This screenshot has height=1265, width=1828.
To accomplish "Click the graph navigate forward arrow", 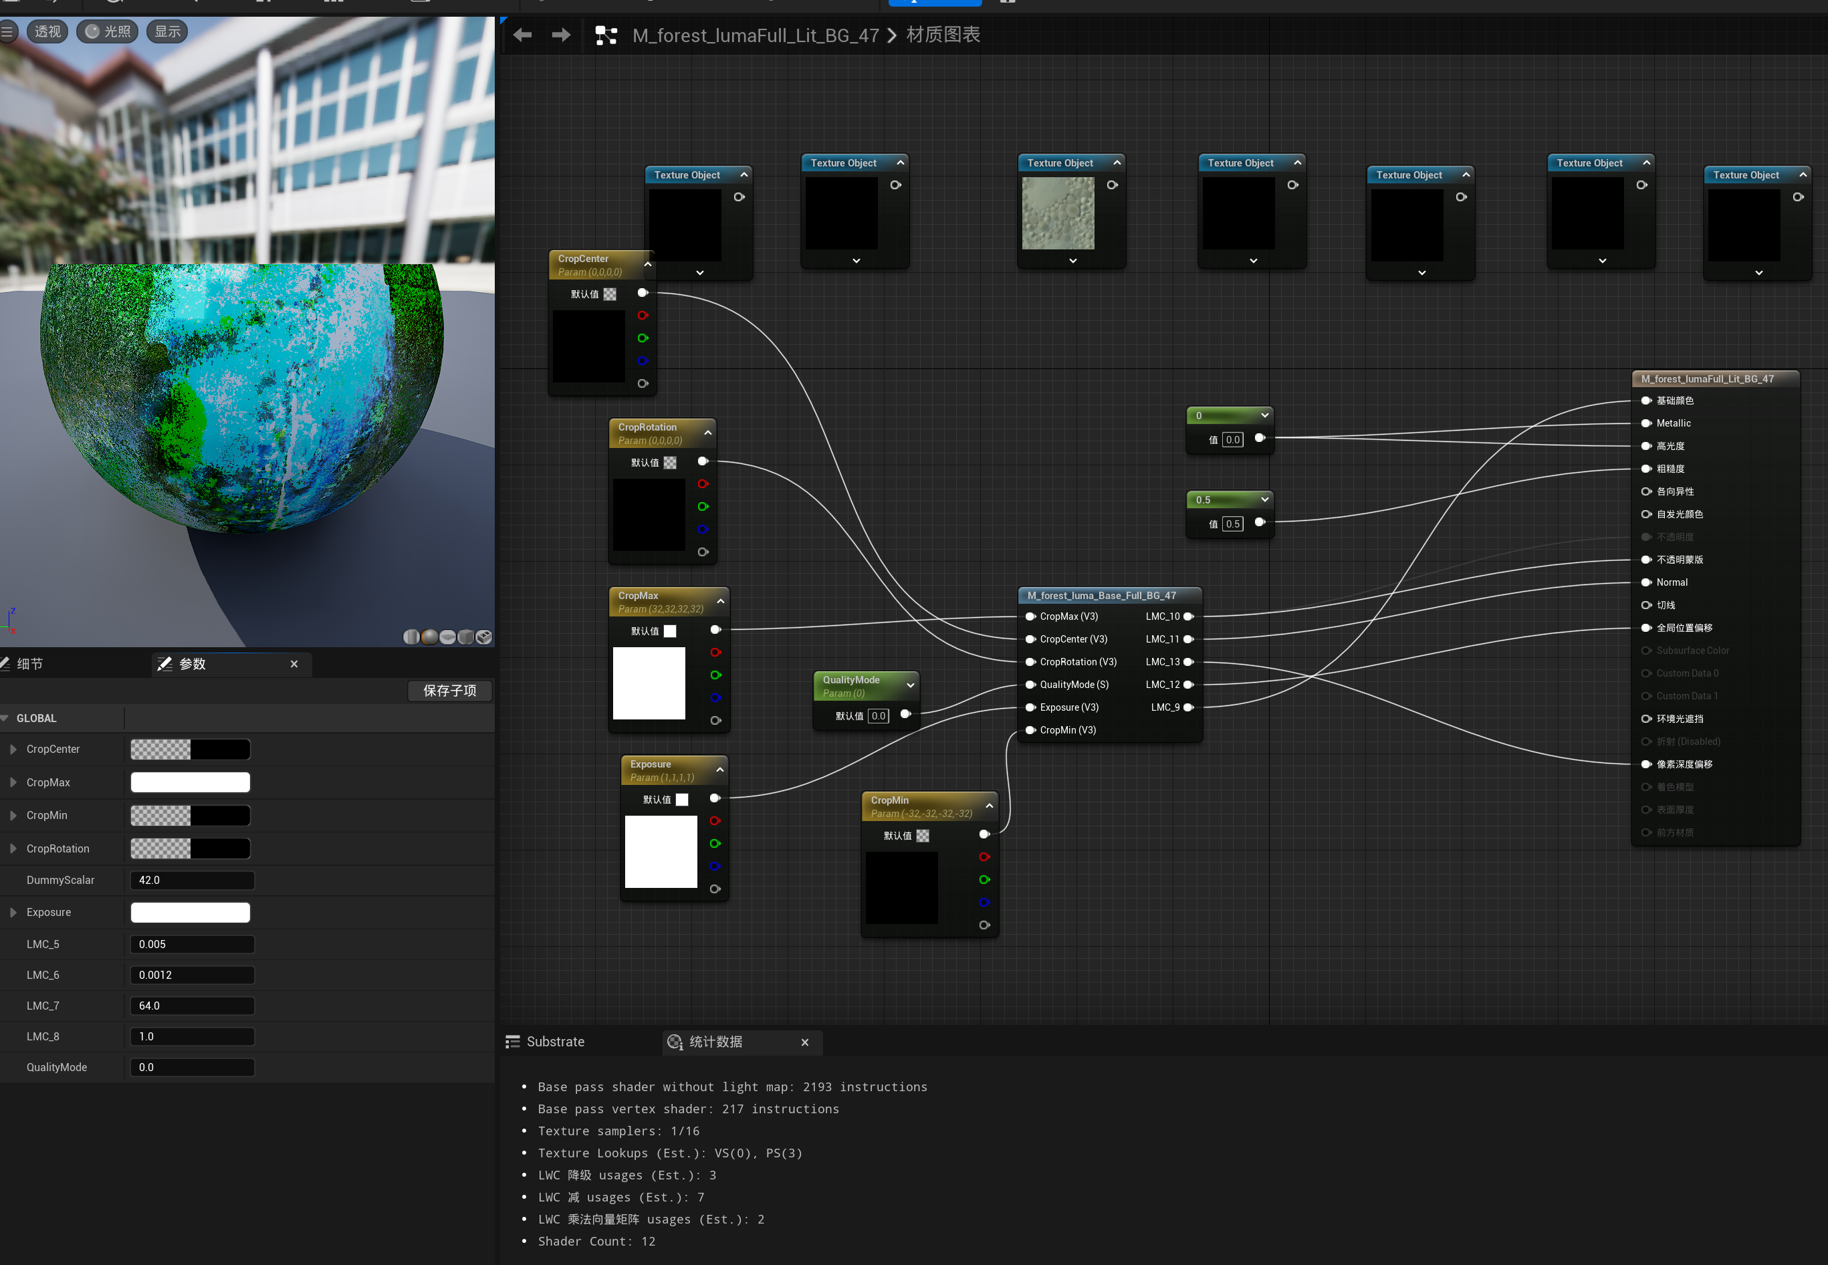I will (x=560, y=35).
